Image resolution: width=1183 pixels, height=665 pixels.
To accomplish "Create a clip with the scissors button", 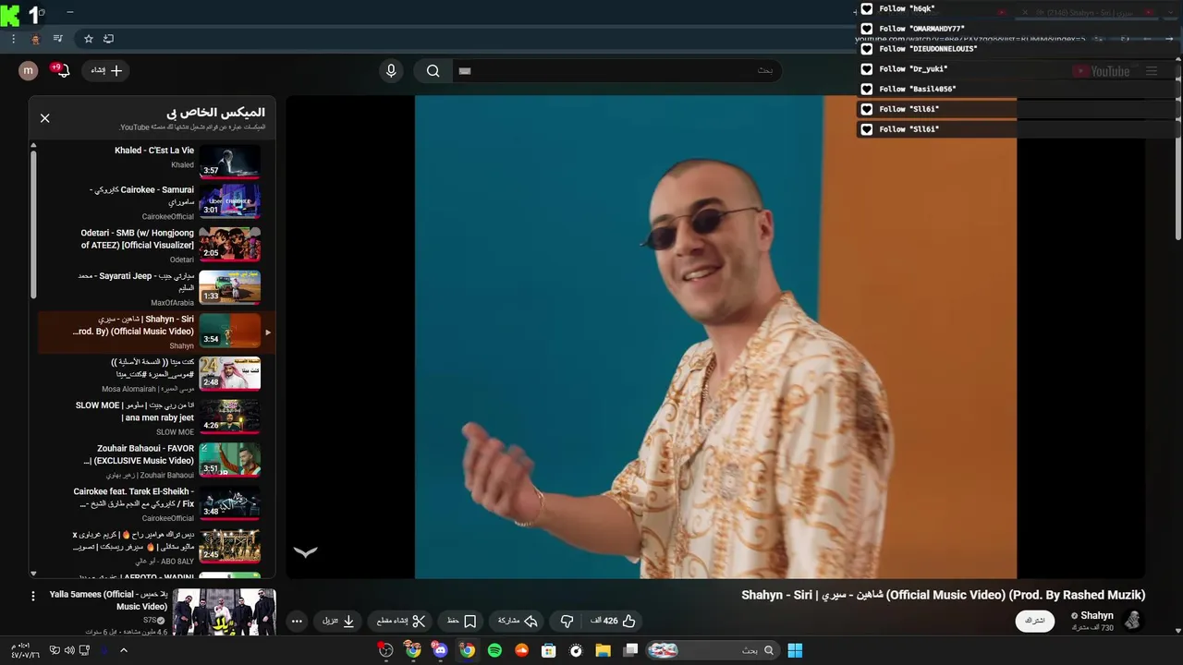I will (x=400, y=621).
